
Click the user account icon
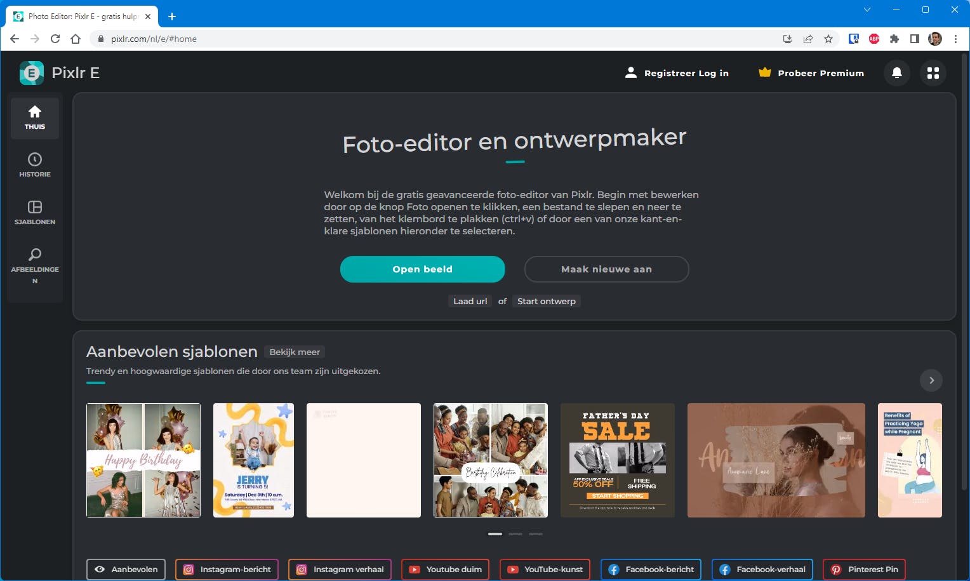(x=631, y=72)
